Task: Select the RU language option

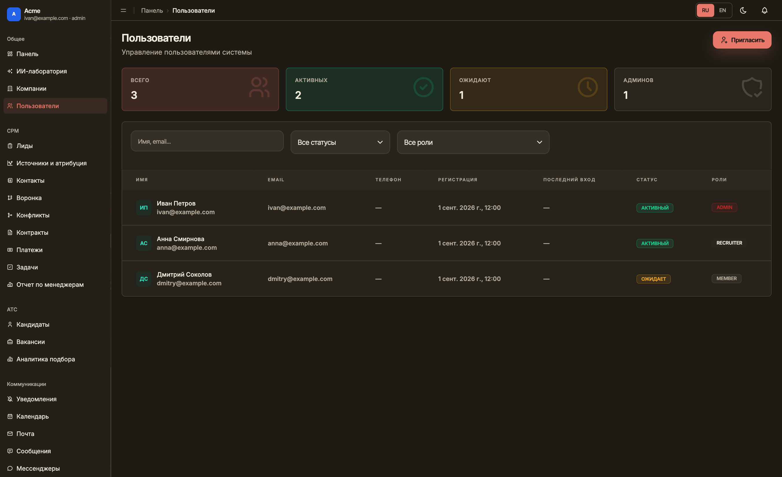Action: coord(705,10)
